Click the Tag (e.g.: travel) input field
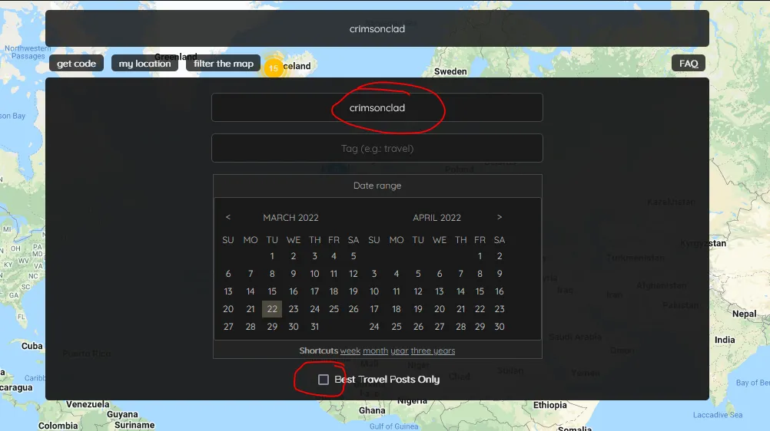 click(377, 148)
